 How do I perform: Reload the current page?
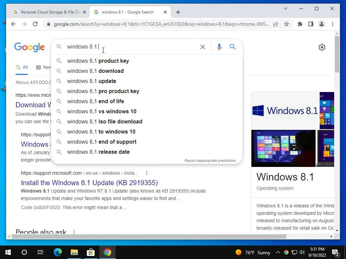click(x=35, y=24)
